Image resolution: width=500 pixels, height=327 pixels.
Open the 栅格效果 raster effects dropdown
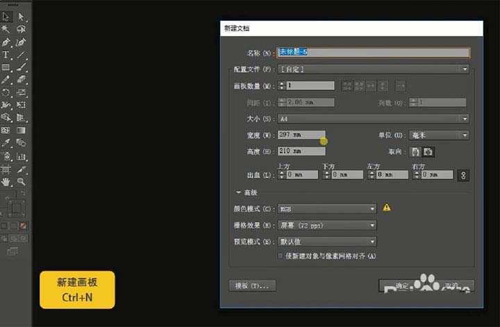coord(327,226)
